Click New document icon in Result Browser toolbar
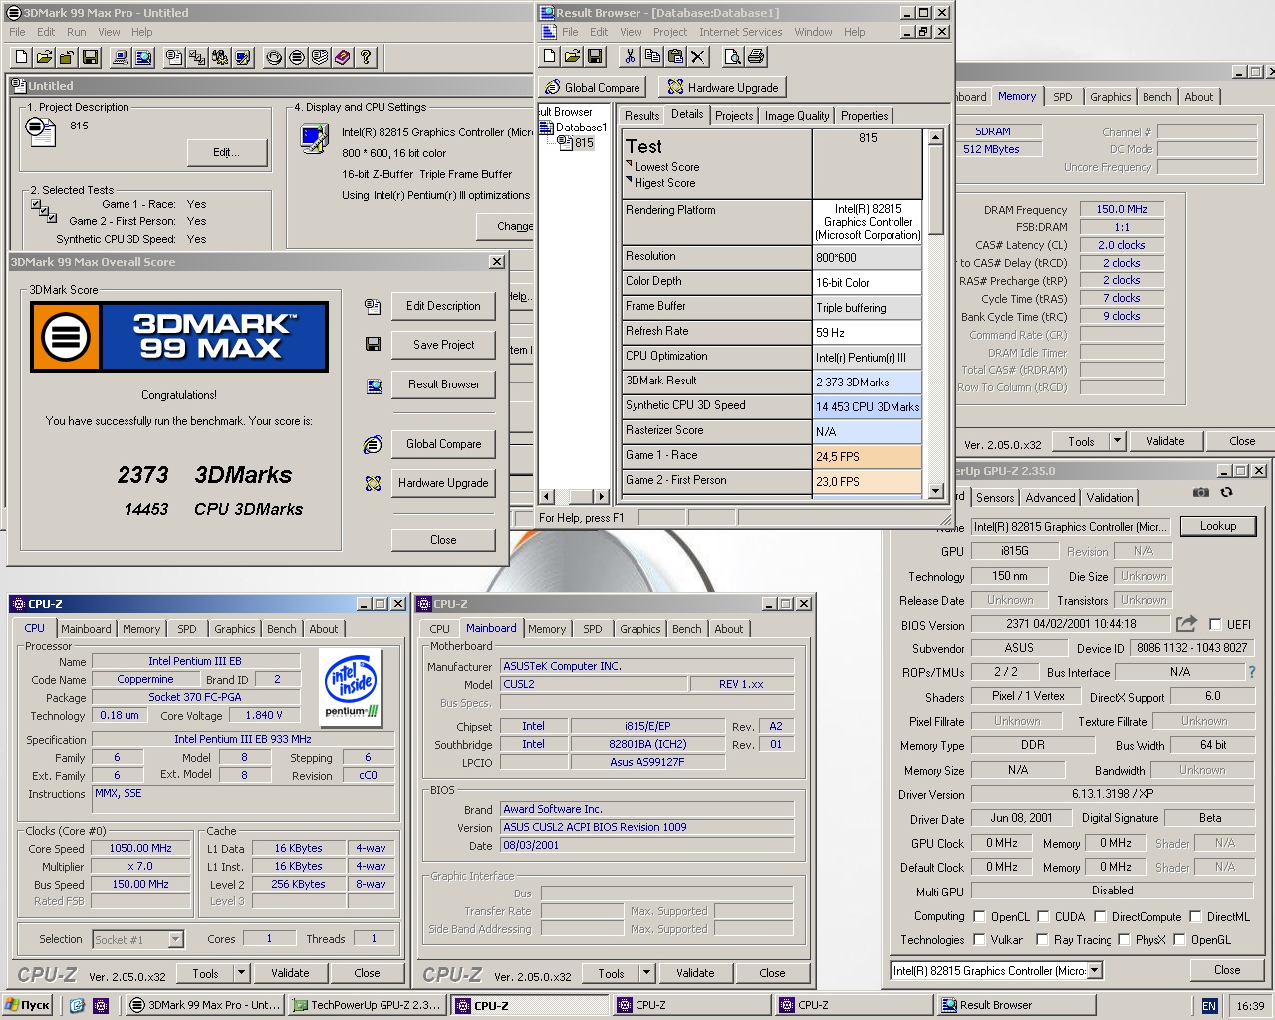This screenshot has width=1275, height=1020. [x=550, y=56]
